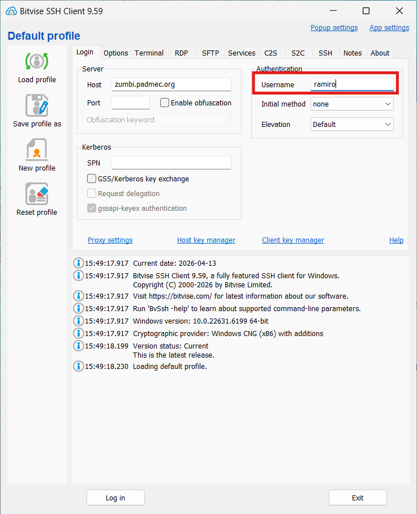
Task: Click the Help link
Action: [x=396, y=240]
